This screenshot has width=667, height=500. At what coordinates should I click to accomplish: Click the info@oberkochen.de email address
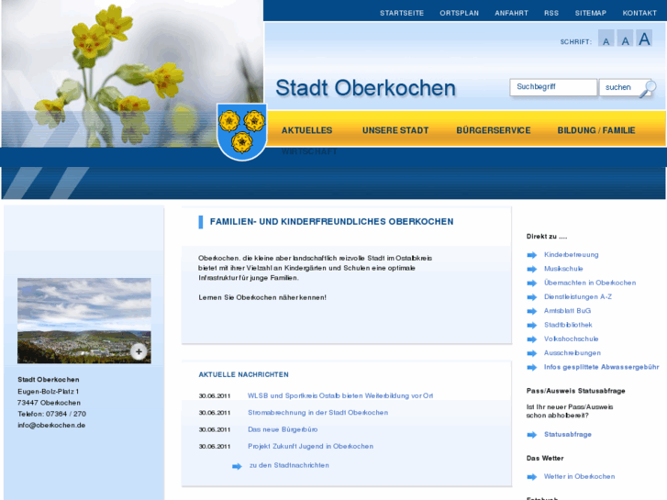[x=51, y=425]
